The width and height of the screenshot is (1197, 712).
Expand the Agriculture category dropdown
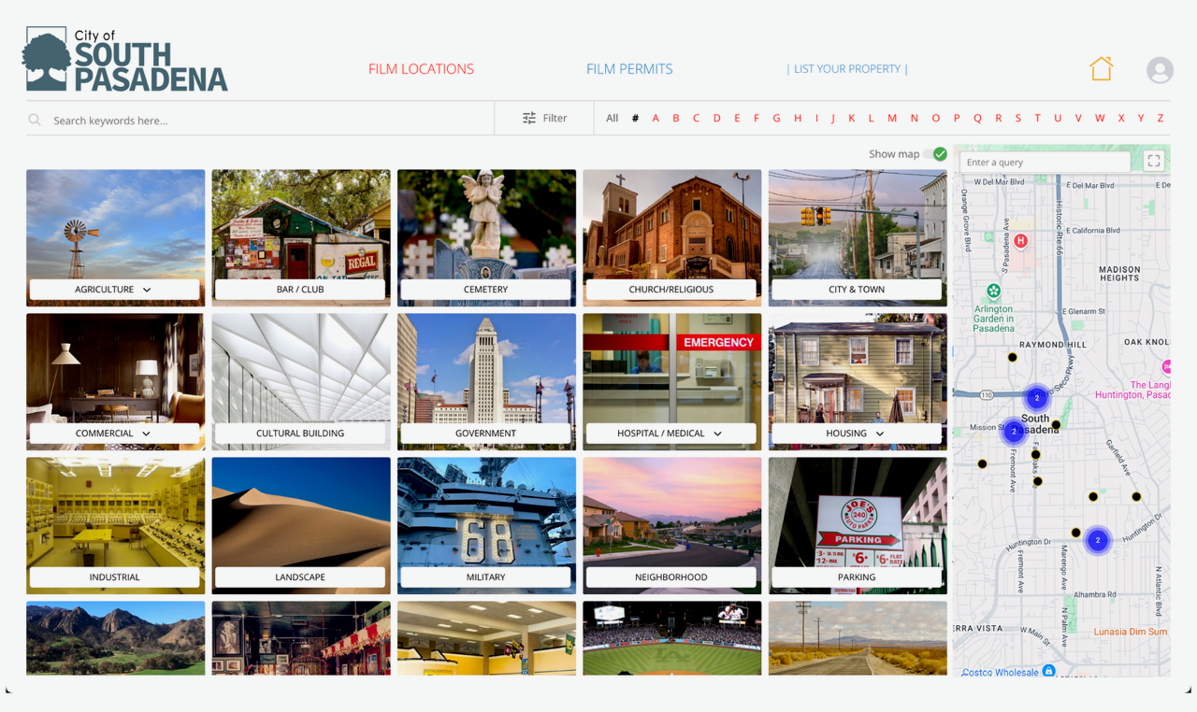pyautogui.click(x=147, y=291)
